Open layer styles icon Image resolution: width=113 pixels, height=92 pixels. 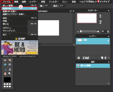pyautogui.click(x=88, y=58)
